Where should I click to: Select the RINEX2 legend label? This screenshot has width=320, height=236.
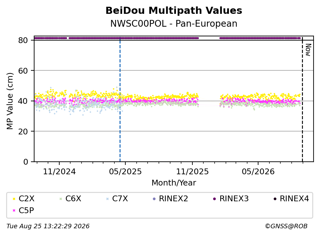[x=173, y=199]
